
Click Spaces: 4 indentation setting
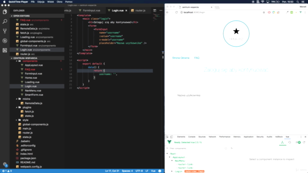tap(127, 171)
